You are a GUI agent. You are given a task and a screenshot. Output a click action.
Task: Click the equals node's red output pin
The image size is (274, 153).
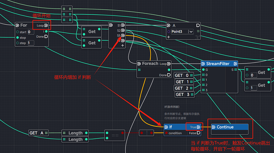tap(122, 133)
